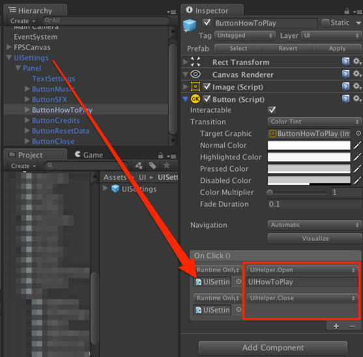This screenshot has width=363, height=357.
Task: Open Canvas Renderer gear settings menu
Action: (357, 74)
